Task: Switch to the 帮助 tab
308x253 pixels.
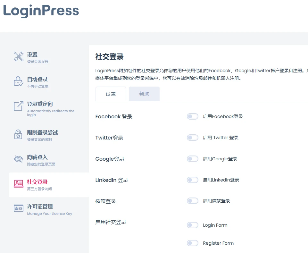Action: point(144,94)
